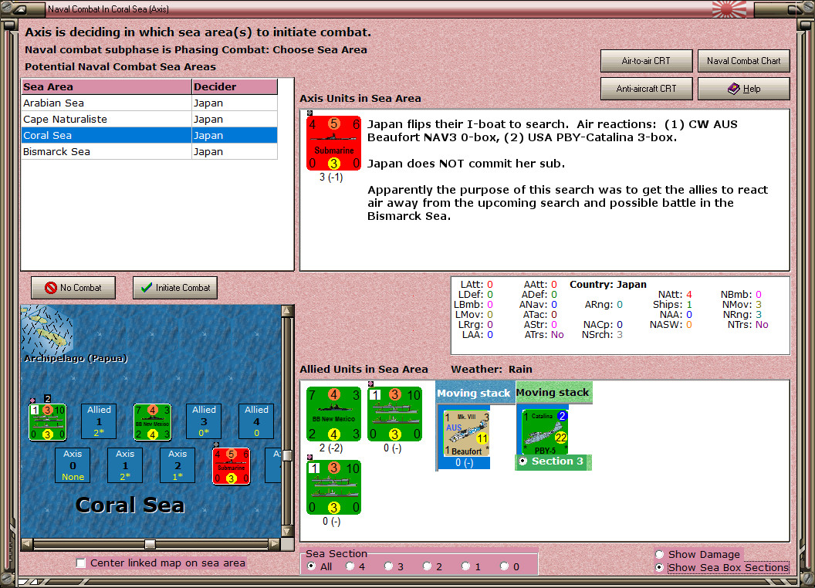Image resolution: width=815 pixels, height=588 pixels.
Task: Open the Help button
Action: coord(744,89)
